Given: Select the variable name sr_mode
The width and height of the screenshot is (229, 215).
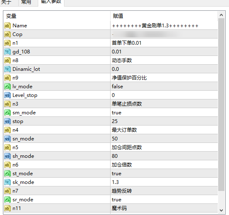Looking at the screenshot, I should point(23,200).
